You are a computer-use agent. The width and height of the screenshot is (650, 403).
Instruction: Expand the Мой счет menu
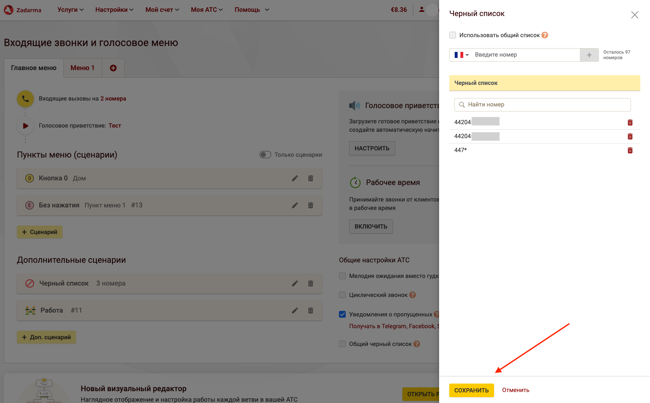pos(162,10)
